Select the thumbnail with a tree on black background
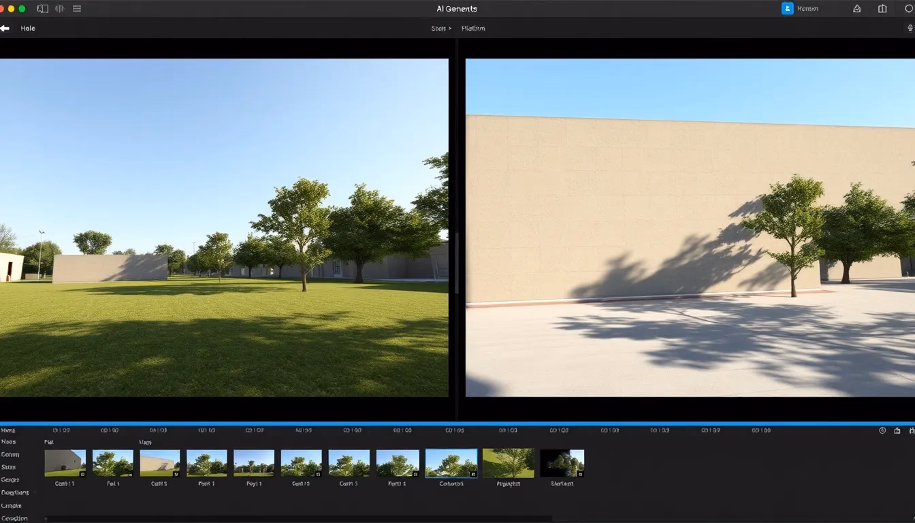The image size is (915, 523). [562, 463]
